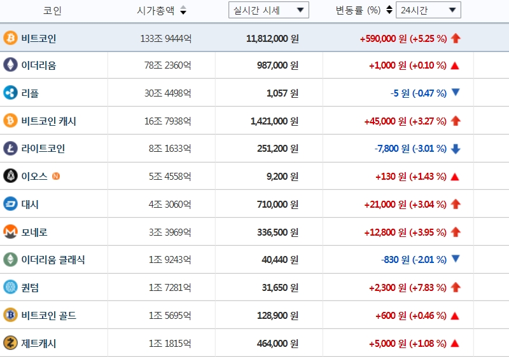Click the Dash coin icon
509x357 pixels.
point(10,204)
